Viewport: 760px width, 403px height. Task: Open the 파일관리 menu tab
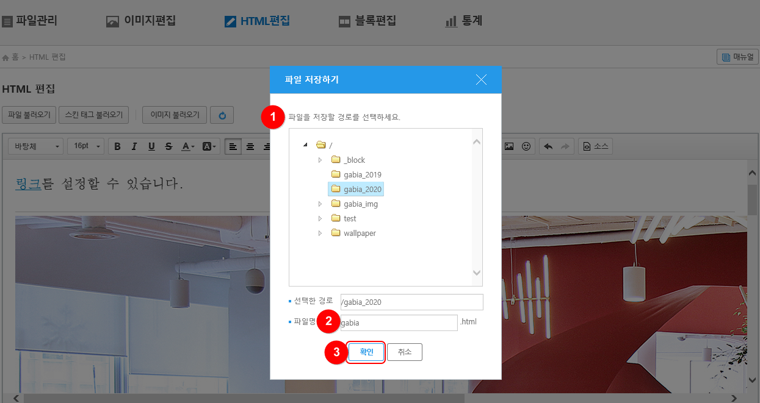(30, 21)
